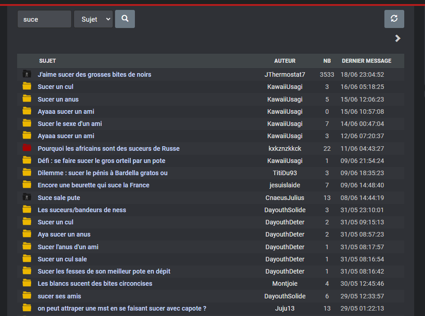Open the Sujet search-type dropdown
Screen dimensions: 425x316
[93, 19]
